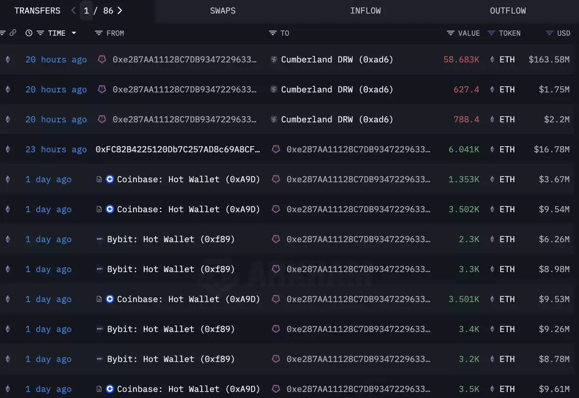
Task: Click the Coinbase logo in the $9.53M row
Action: pyautogui.click(x=110, y=299)
